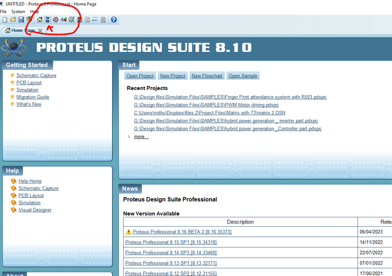Open Proteus Professional 8.15 SP1 link

171,242
